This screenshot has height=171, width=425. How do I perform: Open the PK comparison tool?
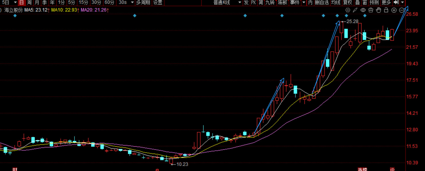pos(253,2)
